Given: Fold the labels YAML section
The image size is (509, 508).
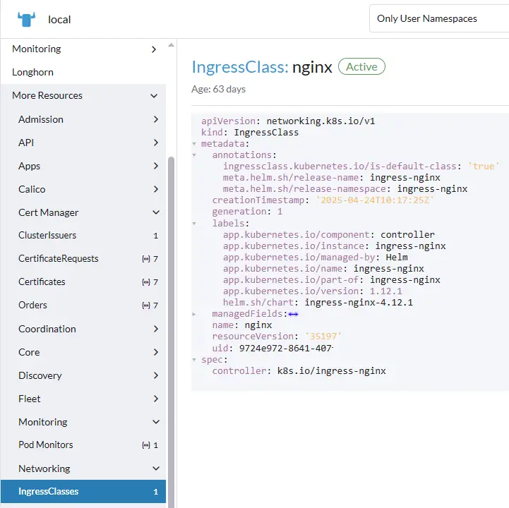Looking at the screenshot, I should point(194,224).
